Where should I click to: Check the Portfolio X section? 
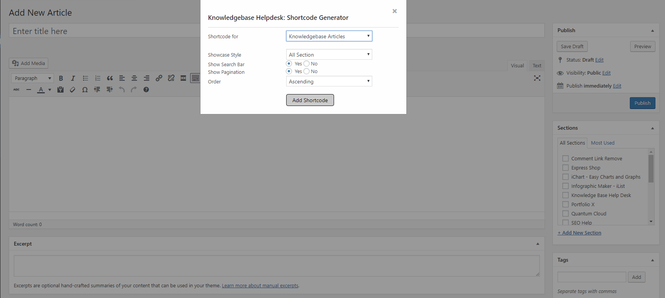click(566, 204)
